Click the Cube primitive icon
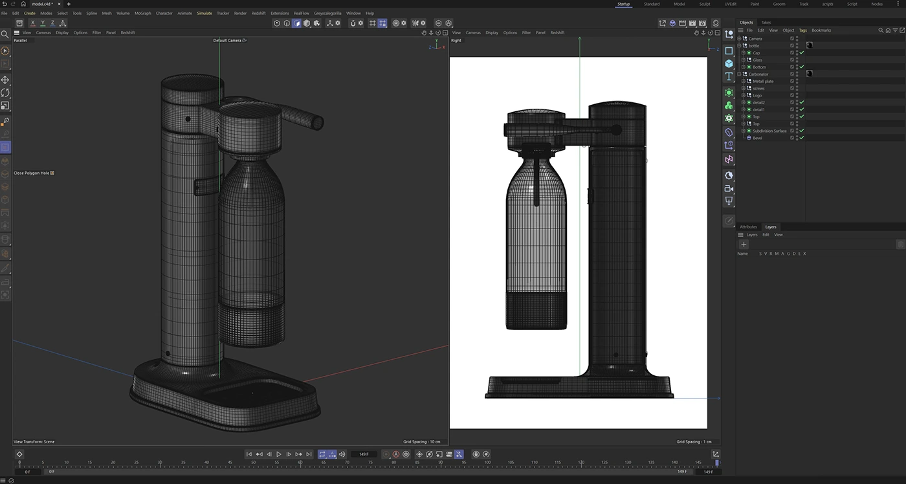The height and width of the screenshot is (484, 906). pyautogui.click(x=729, y=63)
